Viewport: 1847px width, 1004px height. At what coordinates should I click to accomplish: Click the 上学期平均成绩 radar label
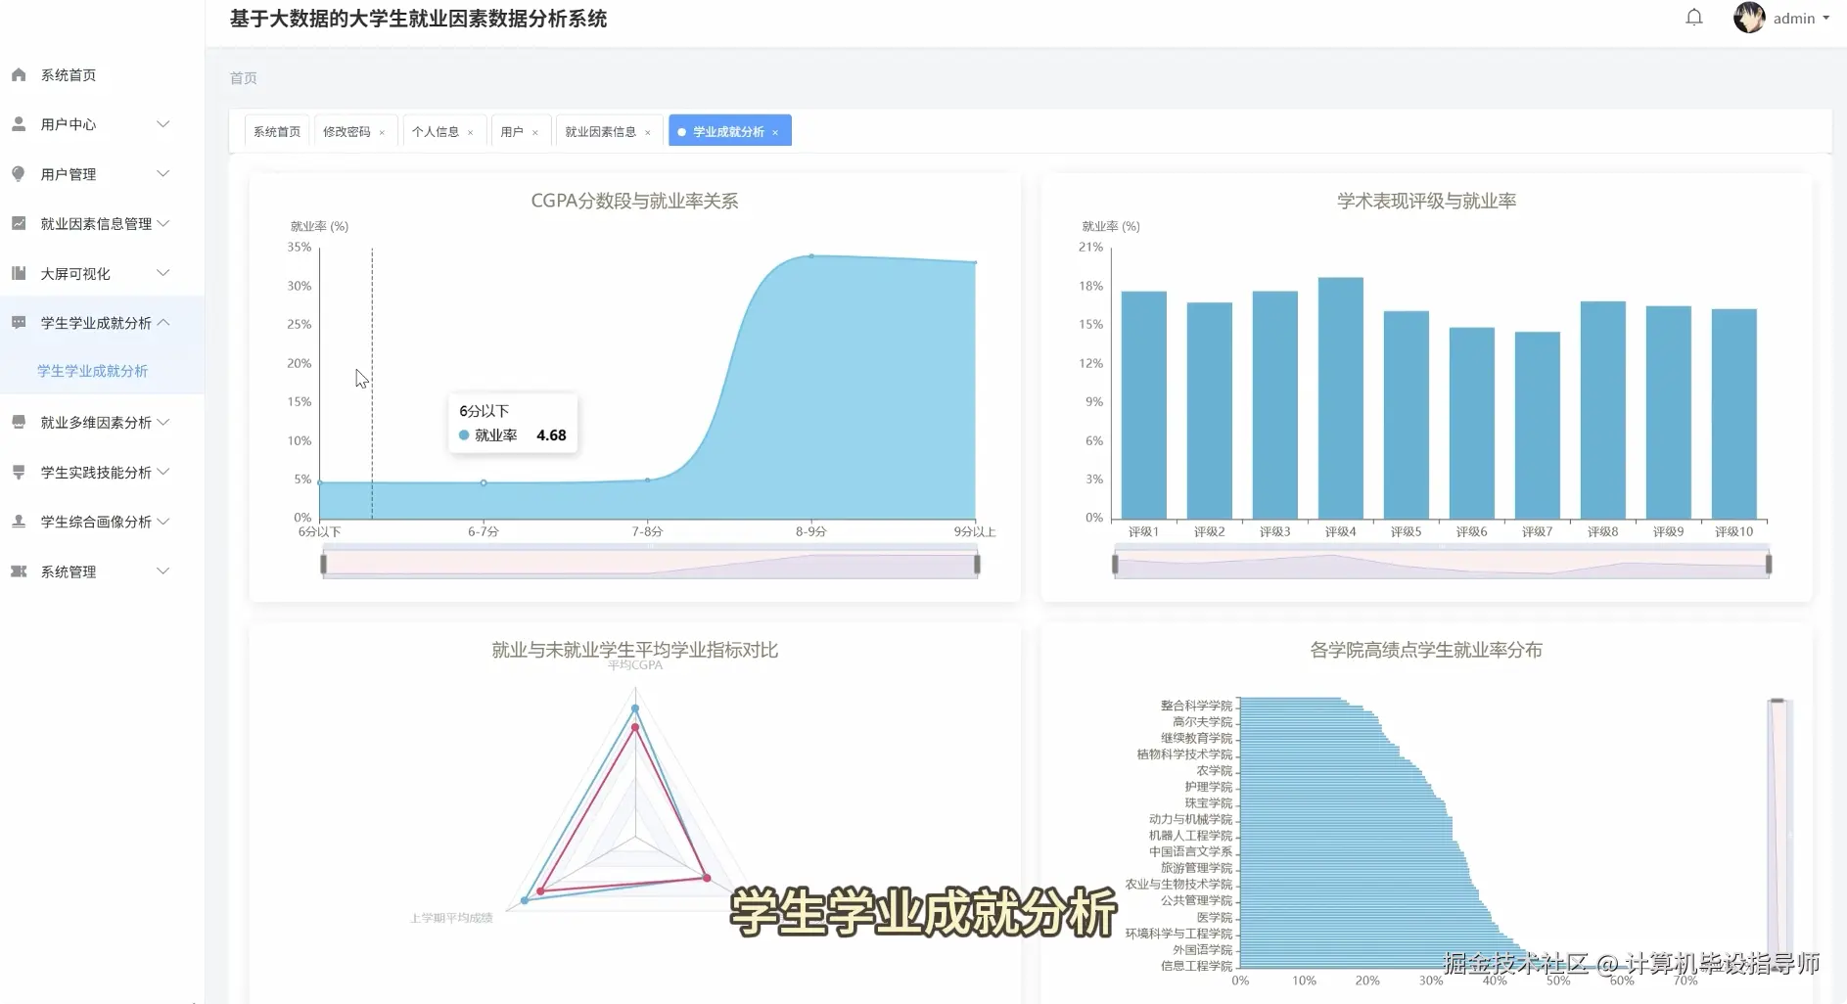point(451,918)
